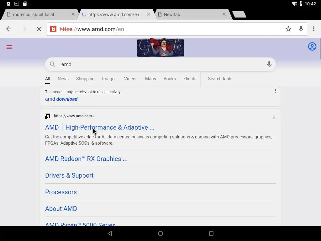Go back with the browser back arrow
321x241 pixels.
(x=8, y=29)
